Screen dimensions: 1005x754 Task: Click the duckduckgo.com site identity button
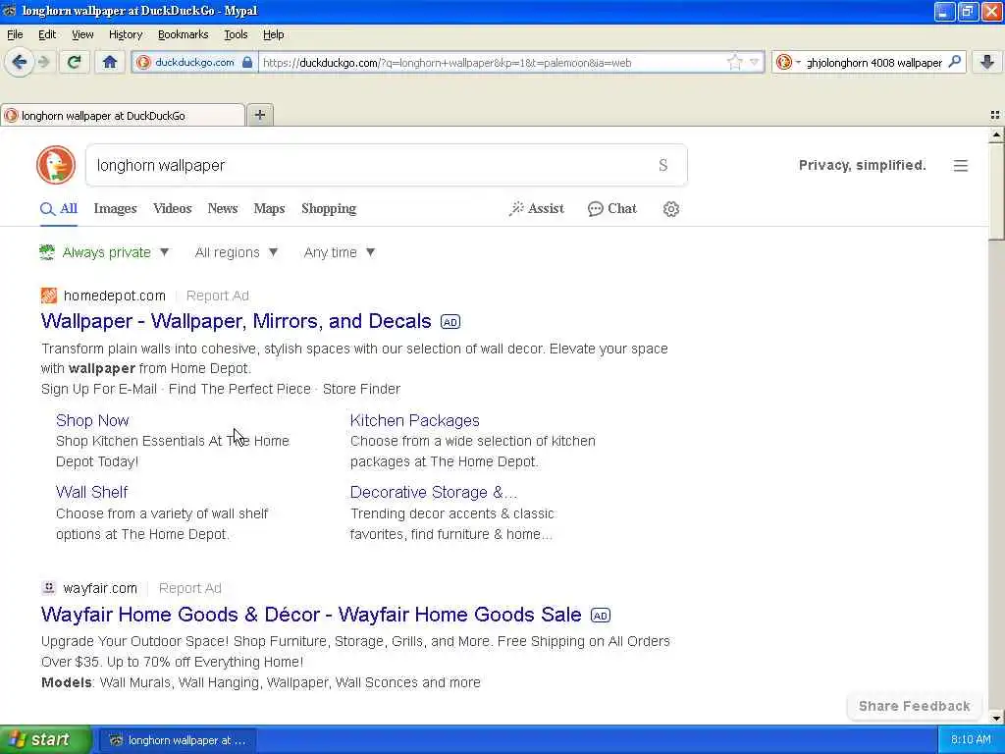pos(195,62)
